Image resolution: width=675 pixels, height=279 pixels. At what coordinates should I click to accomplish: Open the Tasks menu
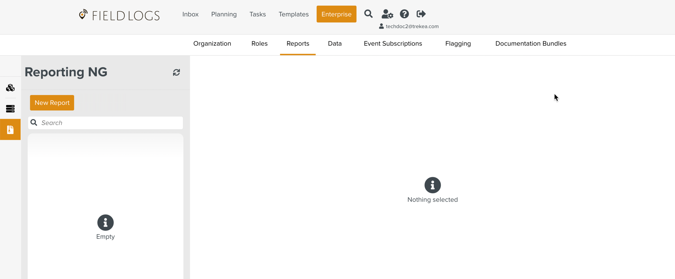pos(258,14)
